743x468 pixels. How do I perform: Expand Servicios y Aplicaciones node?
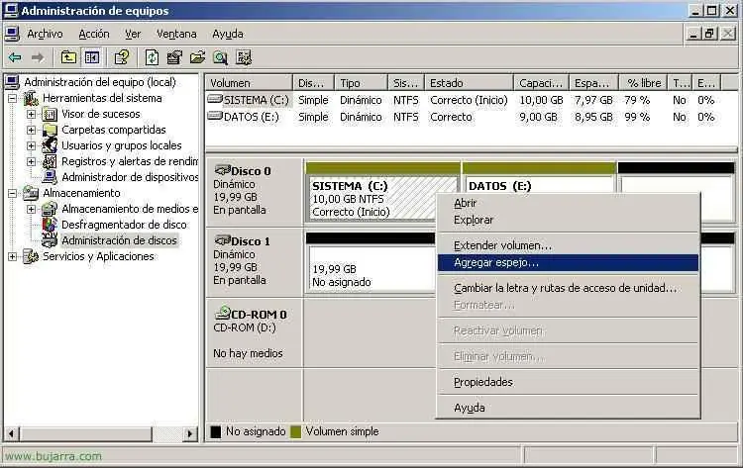(12, 256)
